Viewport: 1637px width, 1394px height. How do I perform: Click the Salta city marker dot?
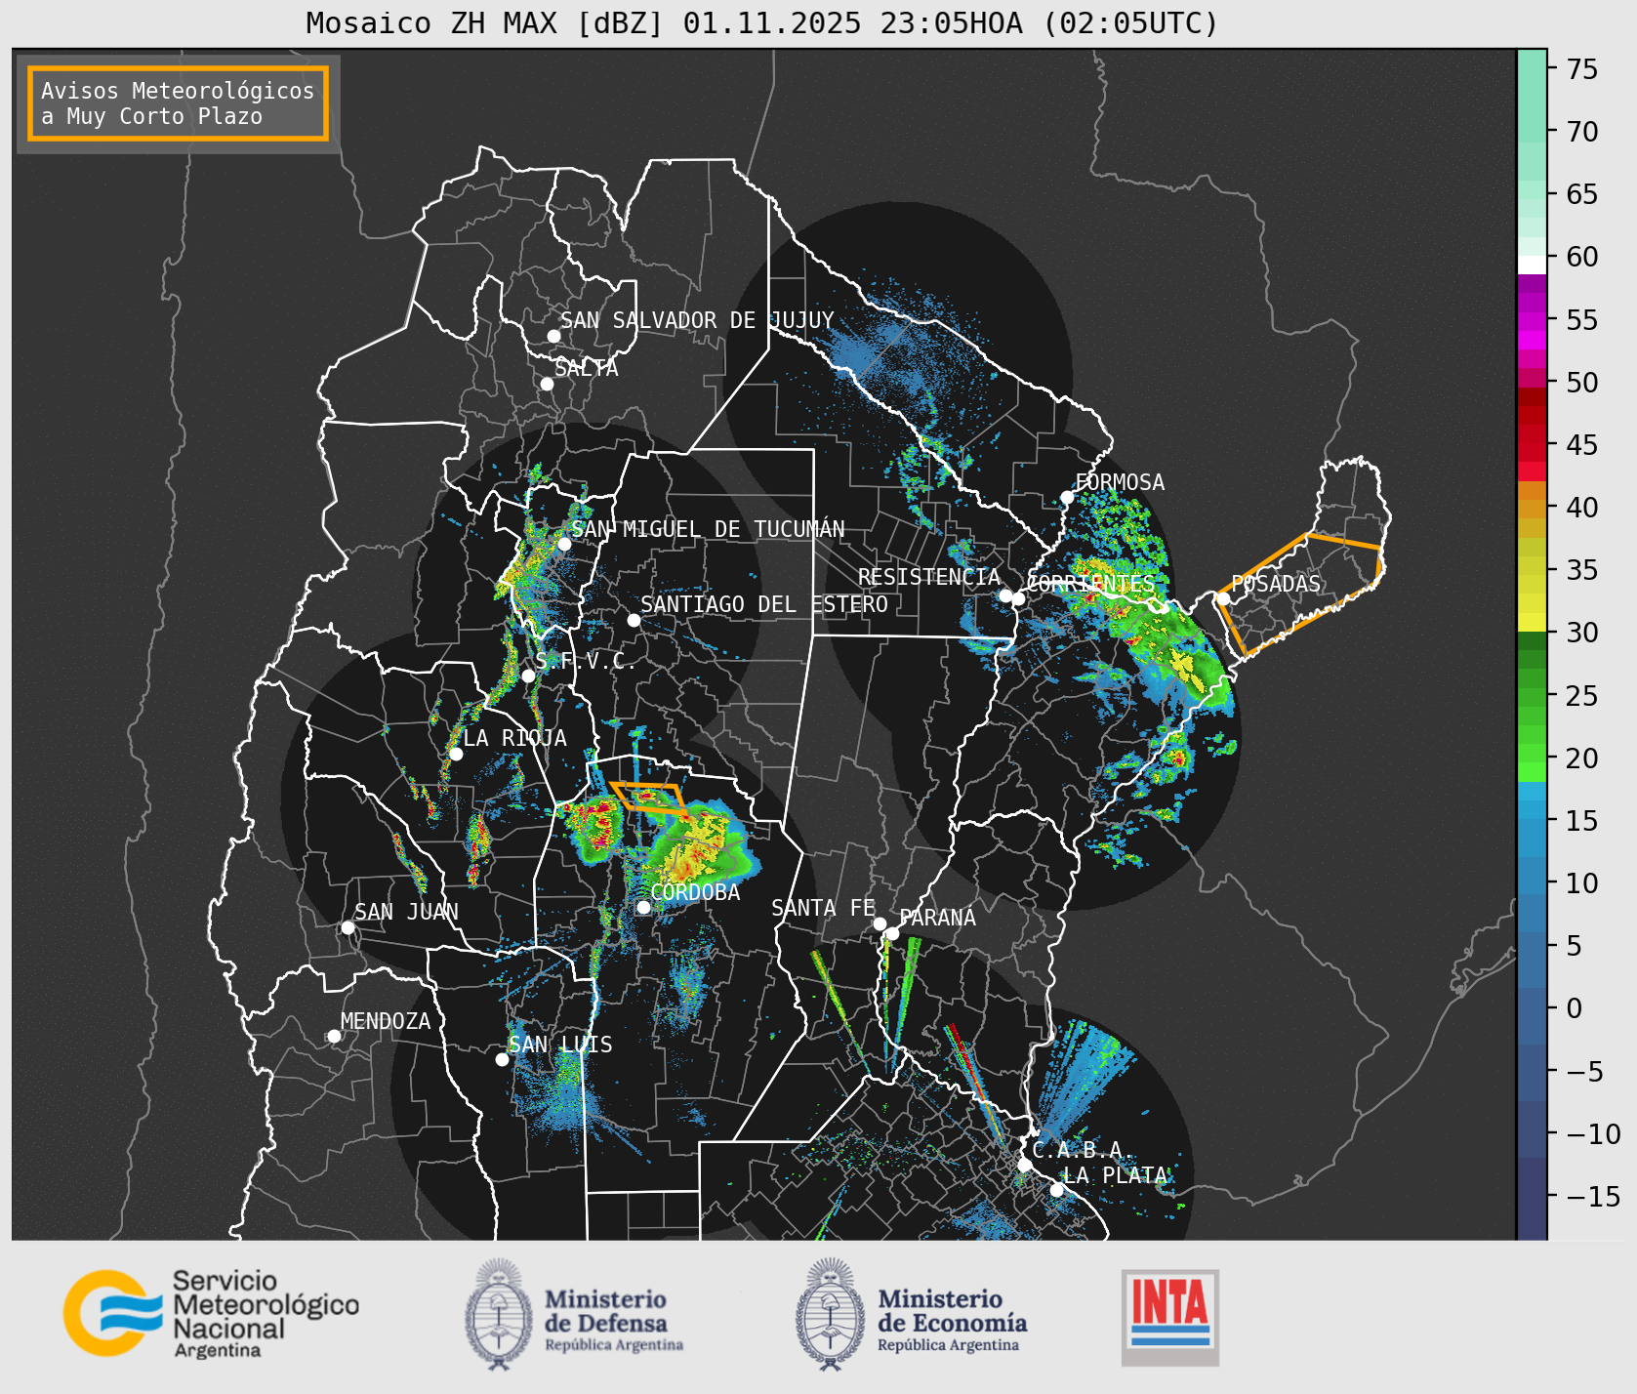coord(547,384)
